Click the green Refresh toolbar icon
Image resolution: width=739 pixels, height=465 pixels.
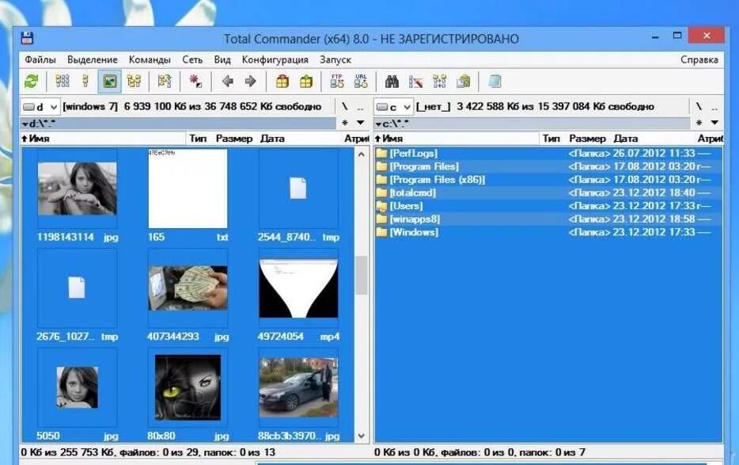tap(31, 82)
